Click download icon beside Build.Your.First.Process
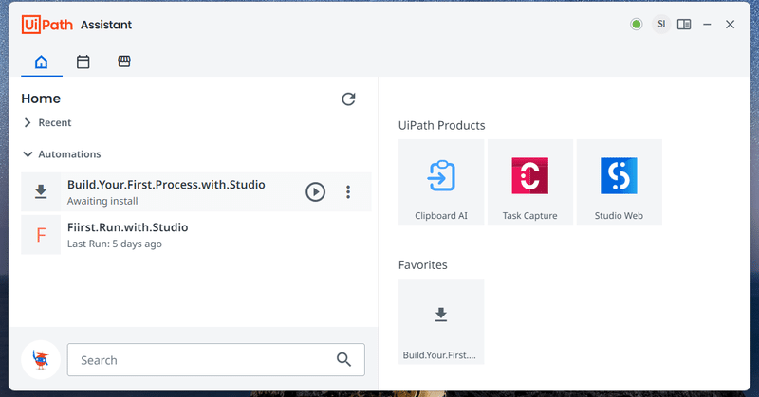This screenshot has width=759, height=397. tap(41, 192)
